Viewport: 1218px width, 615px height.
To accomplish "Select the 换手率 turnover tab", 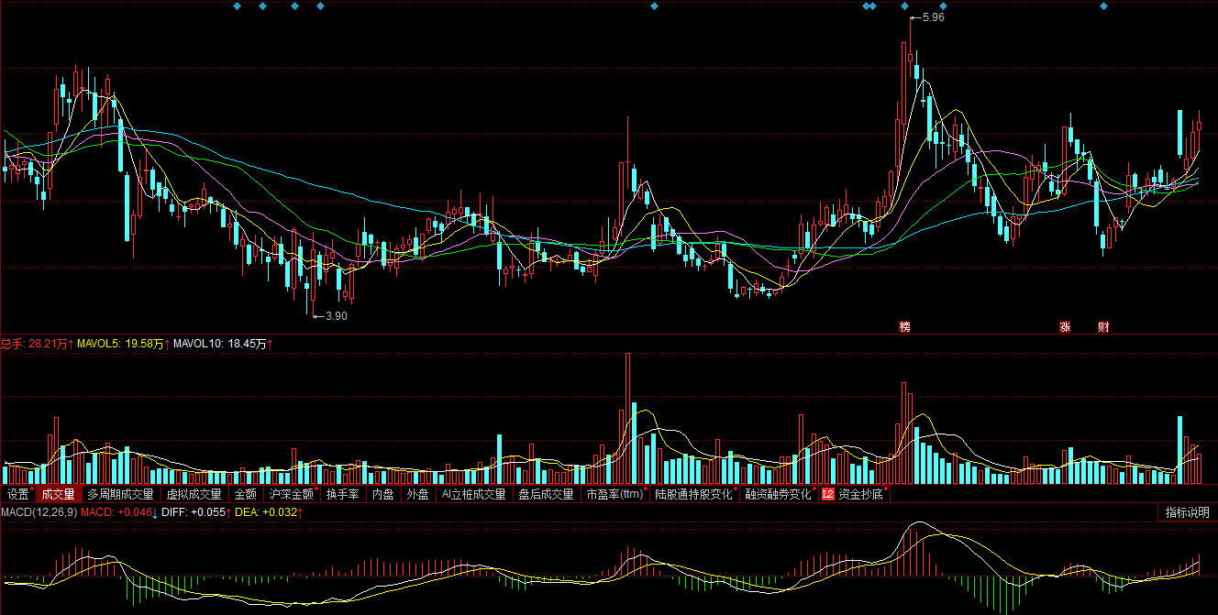I will [x=342, y=495].
